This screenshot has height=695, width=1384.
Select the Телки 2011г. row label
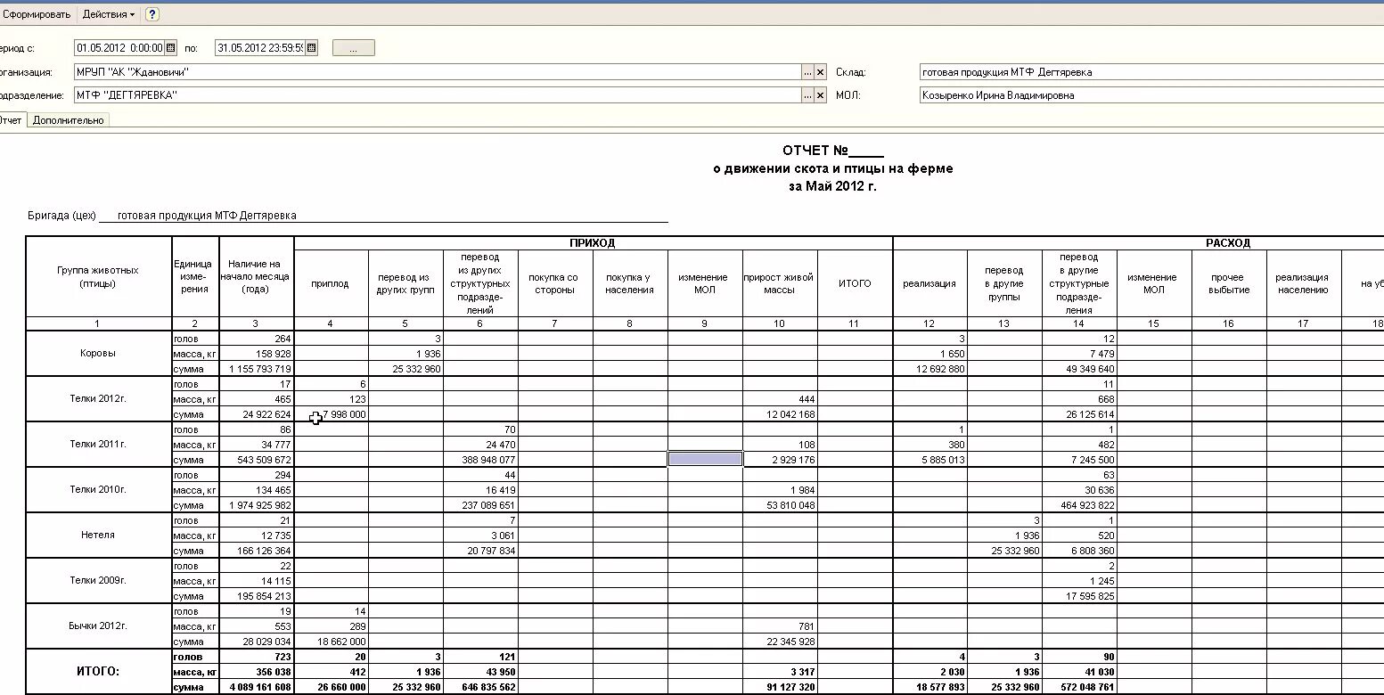click(x=98, y=444)
